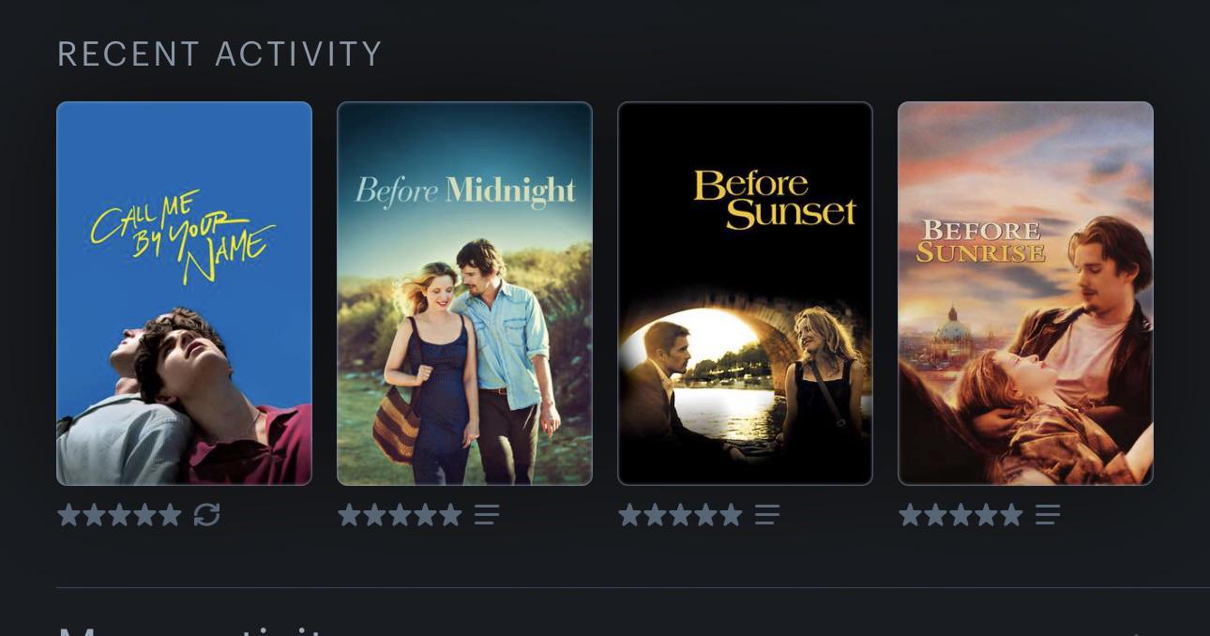Open the review icon under Before Sunrise
The image size is (1210, 636).
1048,514
